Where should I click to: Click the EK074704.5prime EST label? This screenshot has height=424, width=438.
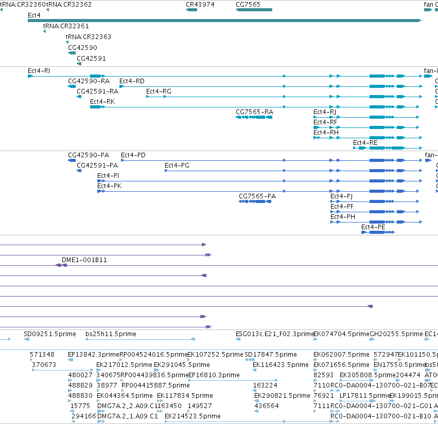click(341, 334)
